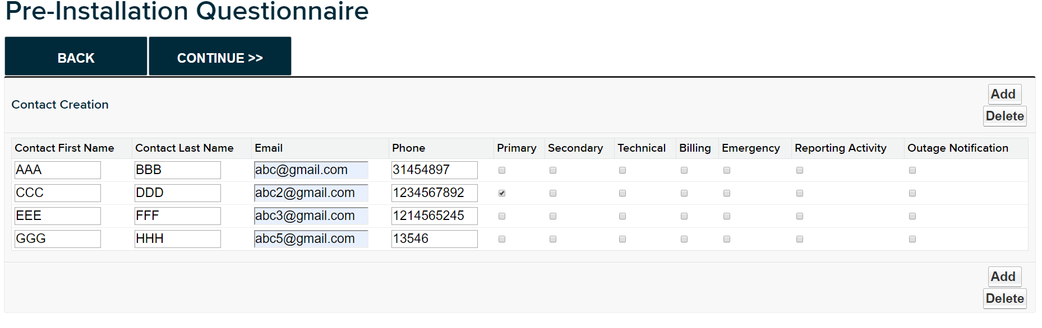This screenshot has width=1042, height=328.
Task: Click the bottom Add button
Action: [x=1003, y=277]
